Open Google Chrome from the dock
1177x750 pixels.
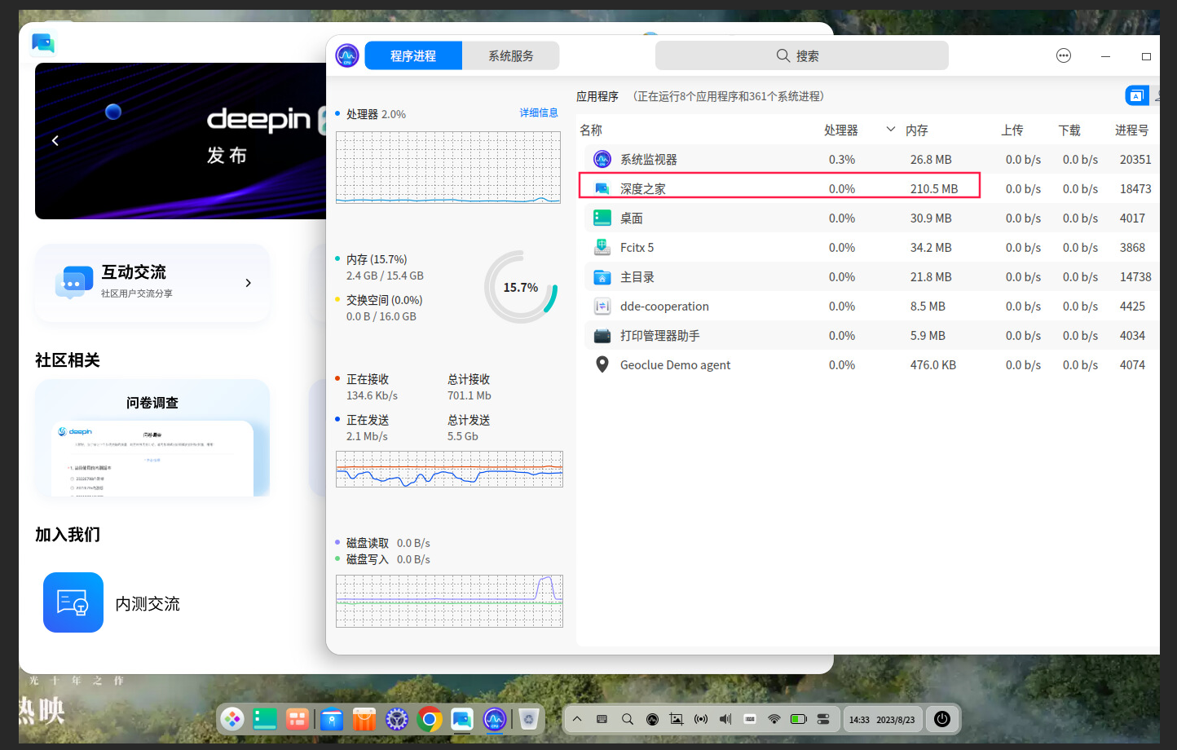click(x=430, y=719)
